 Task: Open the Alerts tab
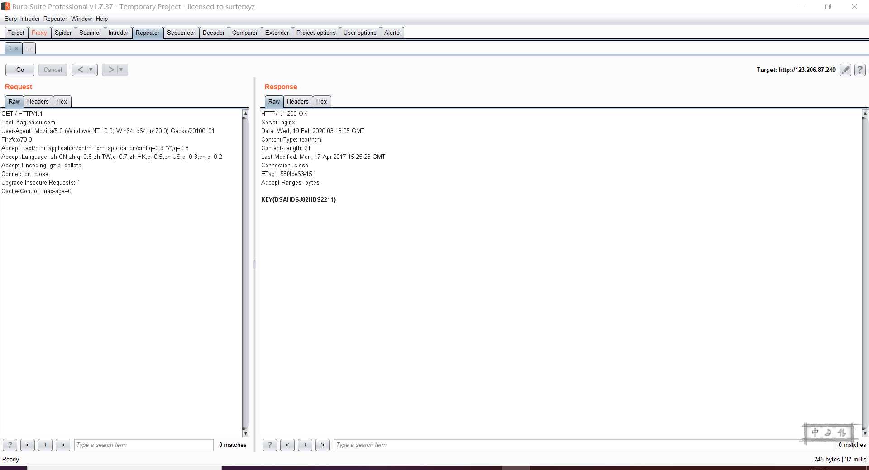392,33
